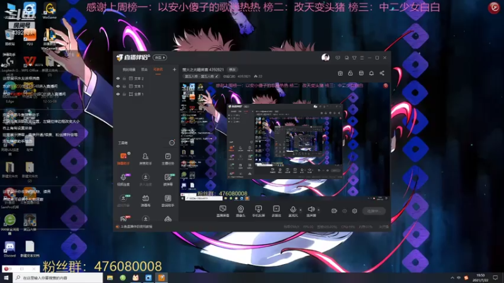Image resolution: width=504 pixels, height=283 pixels.
Task: Open the room manager assistant tool
Action: click(146, 159)
